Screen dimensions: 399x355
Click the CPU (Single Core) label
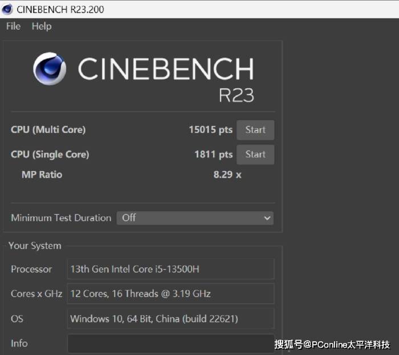pyautogui.click(x=50, y=154)
